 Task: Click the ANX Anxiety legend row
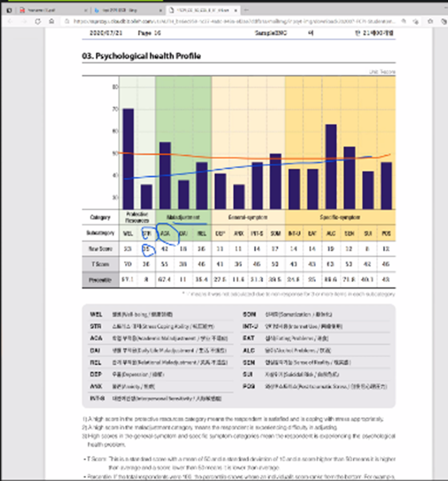click(x=161, y=387)
